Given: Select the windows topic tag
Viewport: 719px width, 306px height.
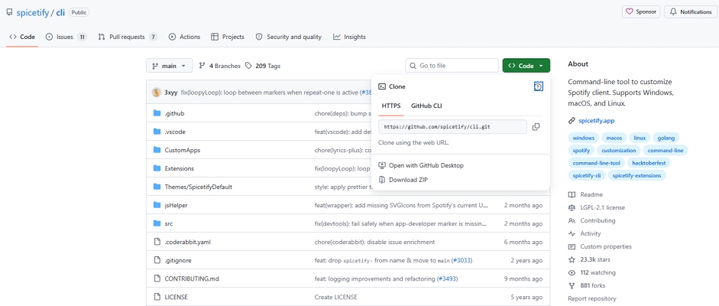Looking at the screenshot, I should tap(583, 138).
